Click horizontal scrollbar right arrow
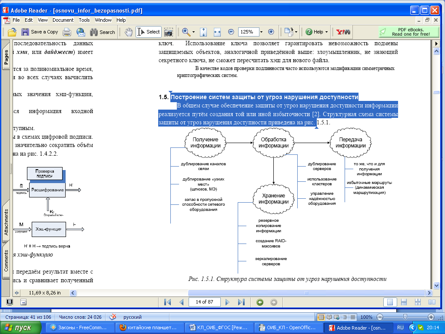This screenshot has width=445, height=334. click(429, 293)
